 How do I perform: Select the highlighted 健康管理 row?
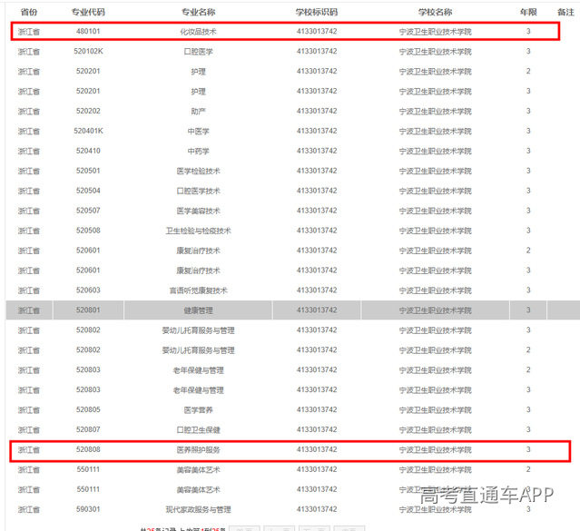197,310
